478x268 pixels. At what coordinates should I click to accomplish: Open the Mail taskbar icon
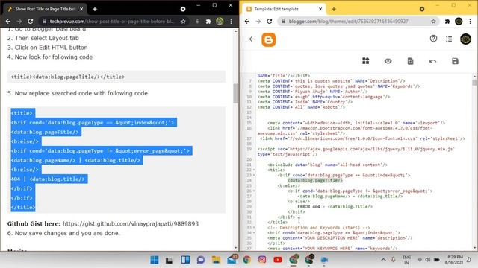(232, 260)
